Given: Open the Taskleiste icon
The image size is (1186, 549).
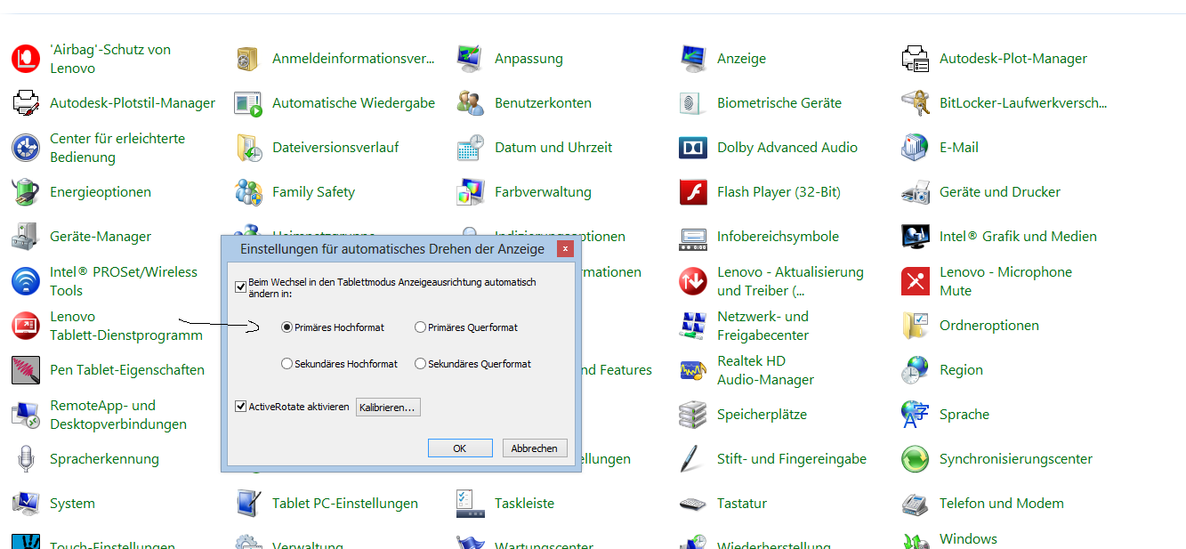Looking at the screenshot, I should 471,504.
